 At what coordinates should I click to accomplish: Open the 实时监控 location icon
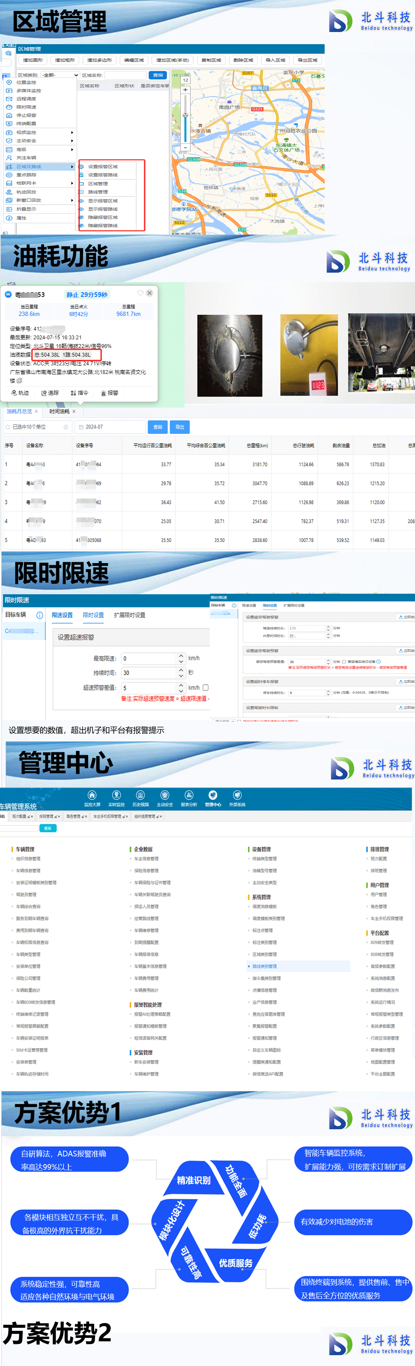click(116, 795)
